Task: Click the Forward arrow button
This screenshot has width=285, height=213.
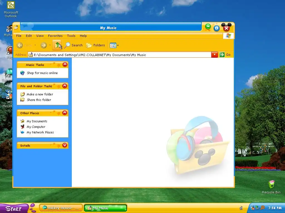Action: coord(44,45)
